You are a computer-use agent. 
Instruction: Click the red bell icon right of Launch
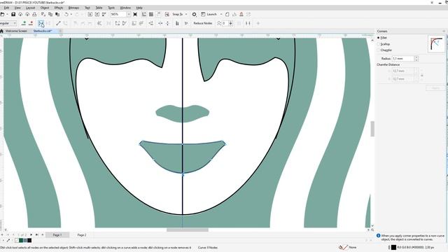click(241, 14)
